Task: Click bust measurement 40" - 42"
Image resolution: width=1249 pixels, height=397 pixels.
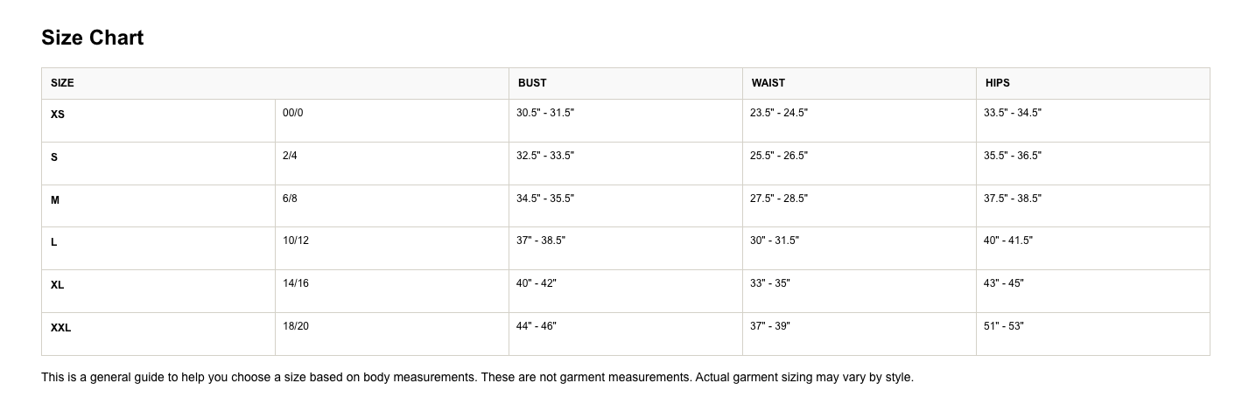Action: [537, 283]
